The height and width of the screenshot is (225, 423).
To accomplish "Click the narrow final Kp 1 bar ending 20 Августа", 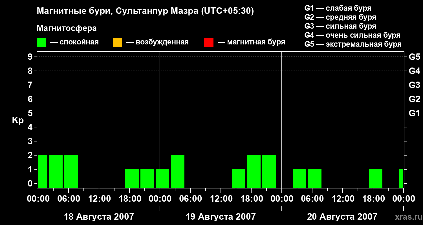I will [x=401, y=178].
